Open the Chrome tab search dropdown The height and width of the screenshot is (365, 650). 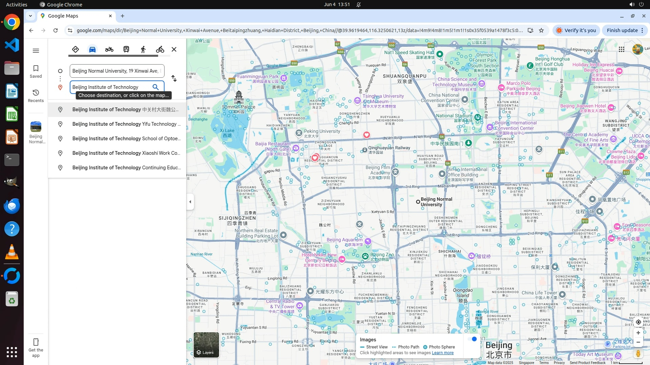(x=30, y=16)
